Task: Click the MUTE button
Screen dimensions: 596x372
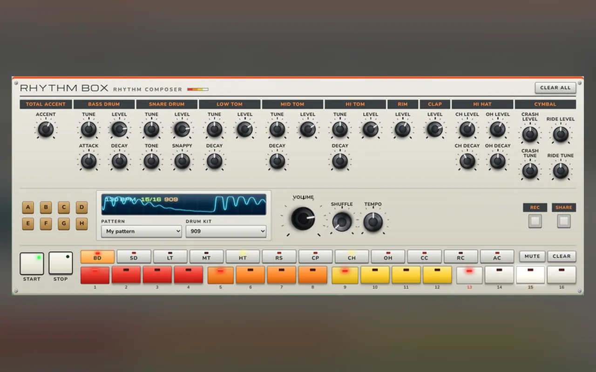Action: (532, 256)
